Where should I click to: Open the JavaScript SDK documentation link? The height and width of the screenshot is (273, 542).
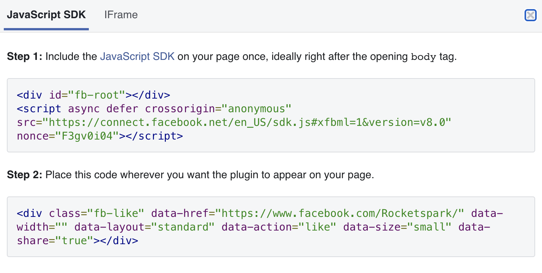coord(137,57)
